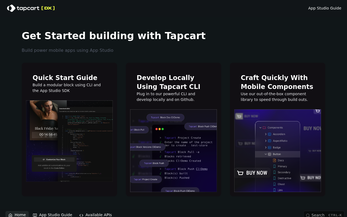347x217 pixels.
Task: Open the Craft Quickly With Mobile Components heading
Action: (277, 82)
